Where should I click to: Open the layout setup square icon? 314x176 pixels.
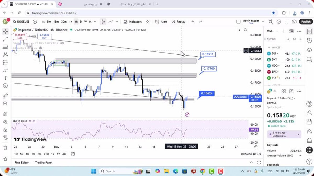click(238, 22)
